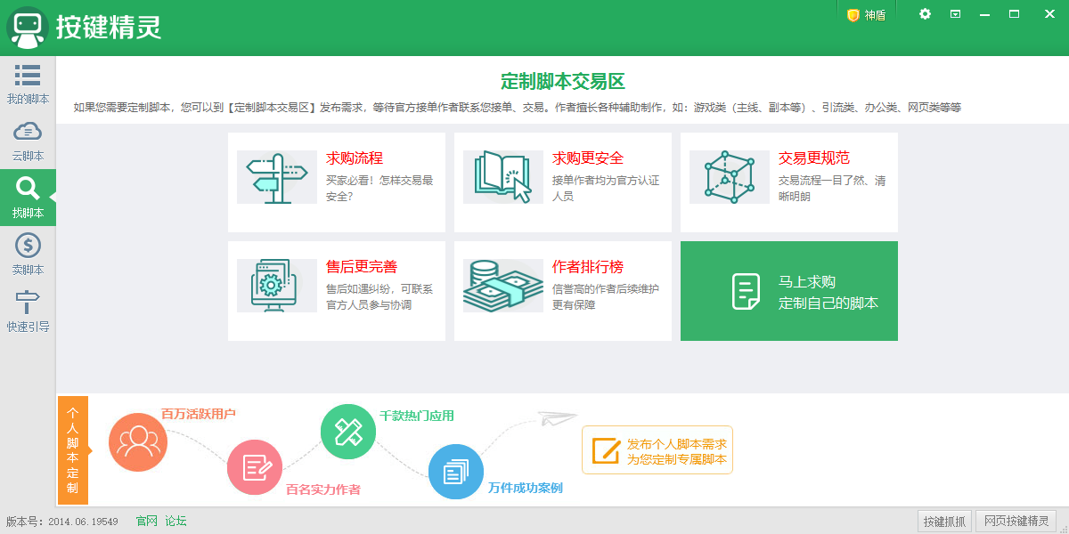1069x534 pixels.
Task: Click the 神盾 shield icon
Action: (x=853, y=15)
